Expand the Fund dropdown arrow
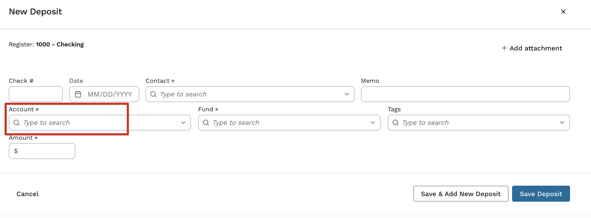This screenshot has width=591, height=218. click(x=373, y=123)
